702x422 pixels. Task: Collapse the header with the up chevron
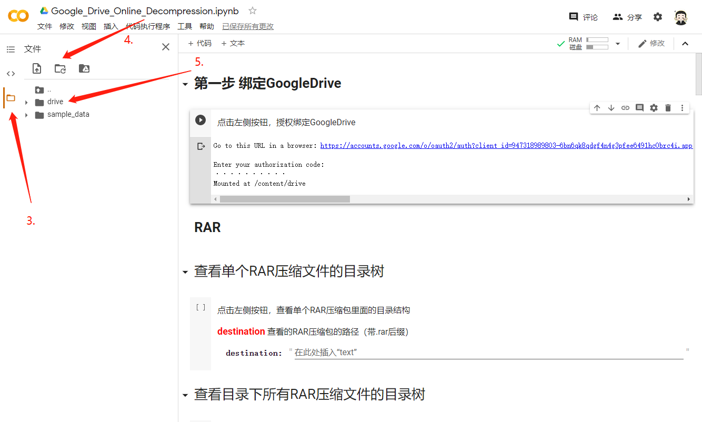coord(685,44)
